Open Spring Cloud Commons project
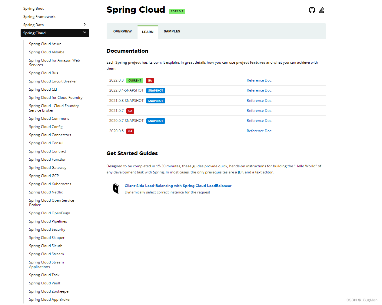The image size is (382, 305). click(x=49, y=119)
